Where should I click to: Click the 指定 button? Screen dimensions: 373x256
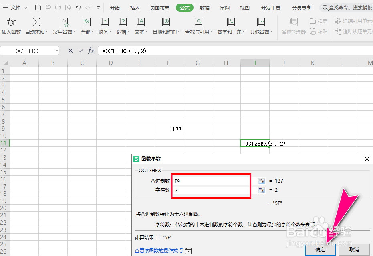pos(319,21)
